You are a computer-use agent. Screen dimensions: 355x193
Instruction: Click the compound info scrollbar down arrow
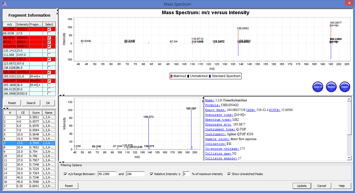349,158
